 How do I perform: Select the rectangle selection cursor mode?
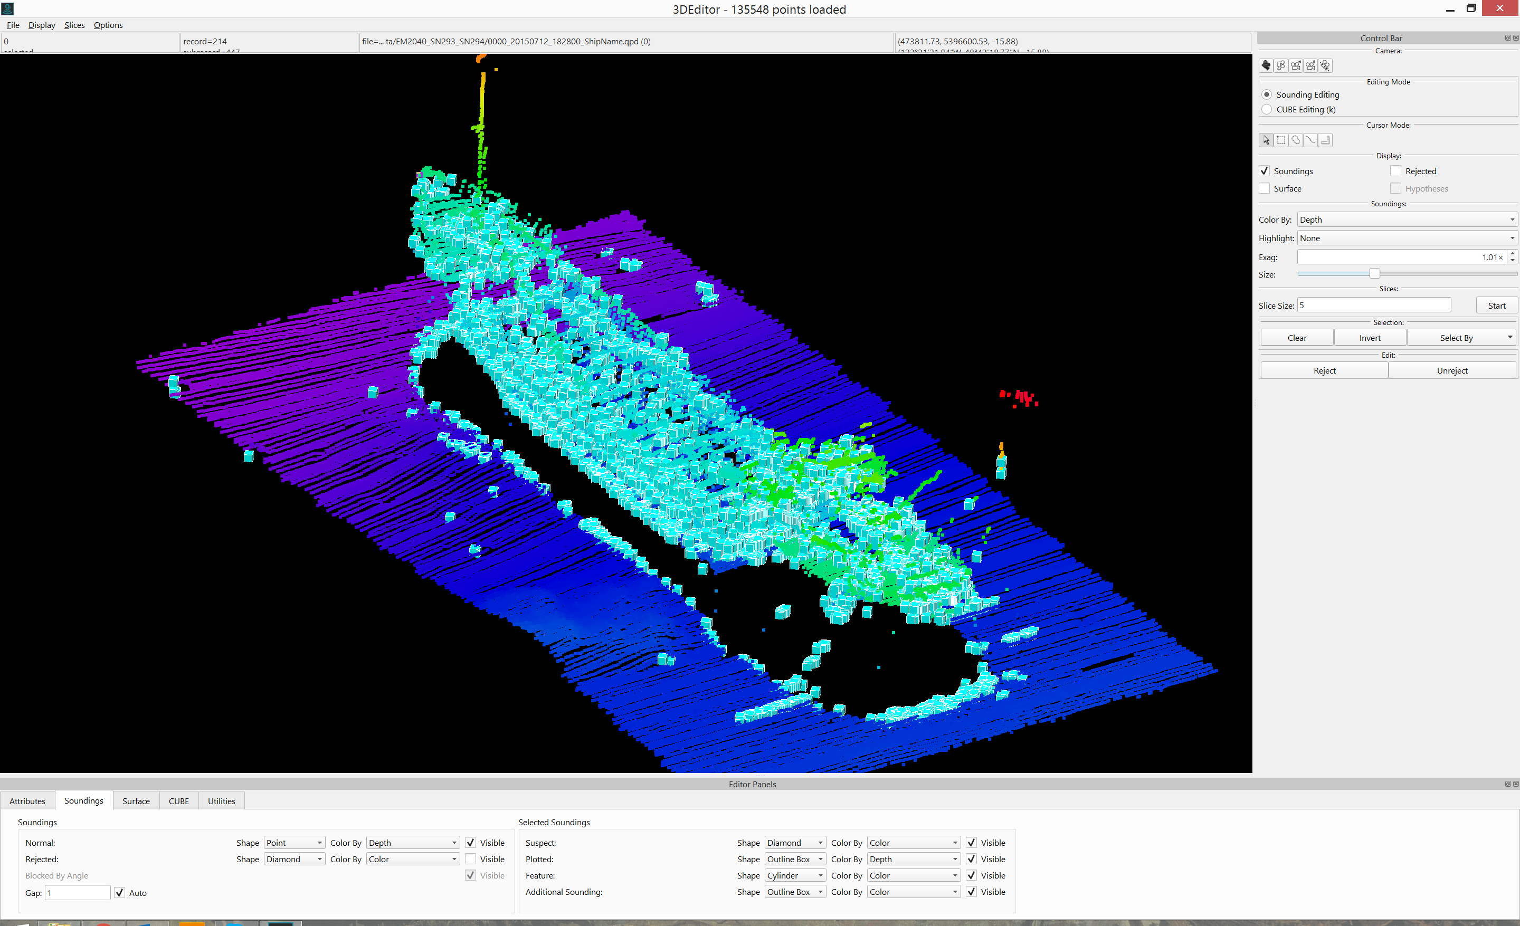pos(1281,140)
